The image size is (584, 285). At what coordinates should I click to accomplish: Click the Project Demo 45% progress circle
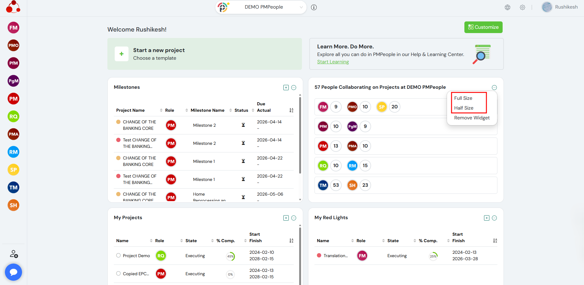(x=230, y=257)
